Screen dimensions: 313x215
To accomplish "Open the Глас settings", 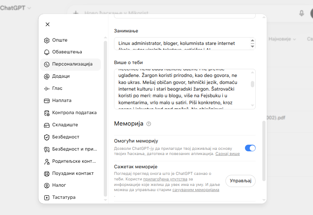I will coord(71,88).
